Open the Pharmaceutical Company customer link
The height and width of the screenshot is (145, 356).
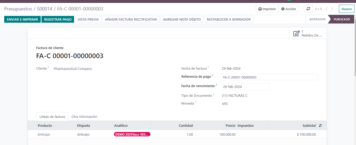click(x=73, y=69)
